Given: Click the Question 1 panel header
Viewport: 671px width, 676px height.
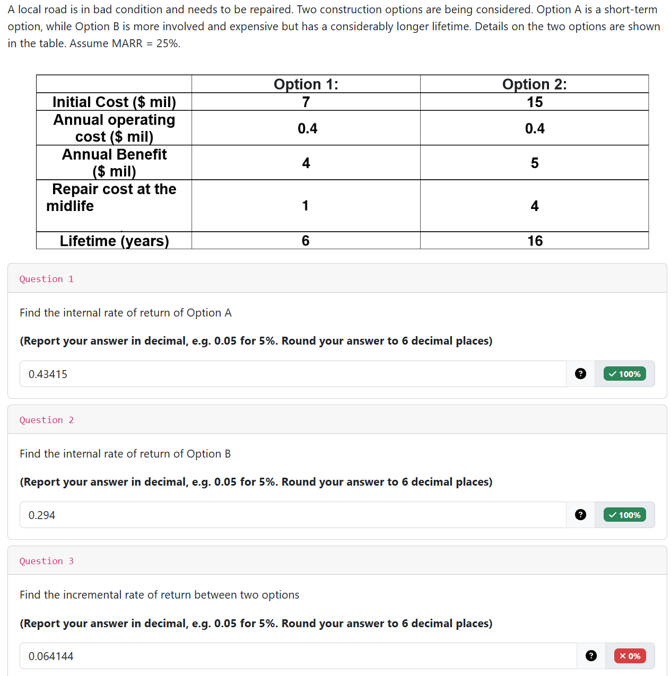Looking at the screenshot, I should click(x=336, y=278).
